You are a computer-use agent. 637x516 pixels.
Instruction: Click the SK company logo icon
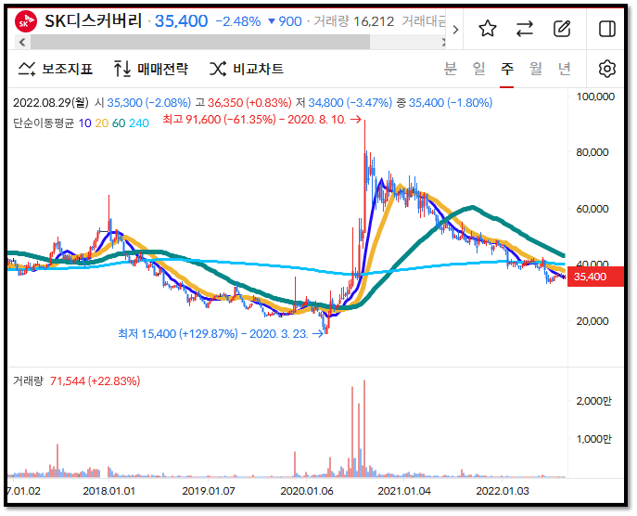(x=26, y=21)
